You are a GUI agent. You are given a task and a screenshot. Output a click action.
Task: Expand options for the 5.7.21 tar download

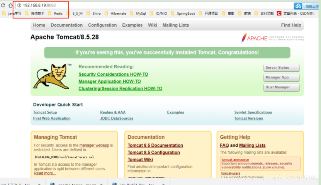click(x=39, y=184)
